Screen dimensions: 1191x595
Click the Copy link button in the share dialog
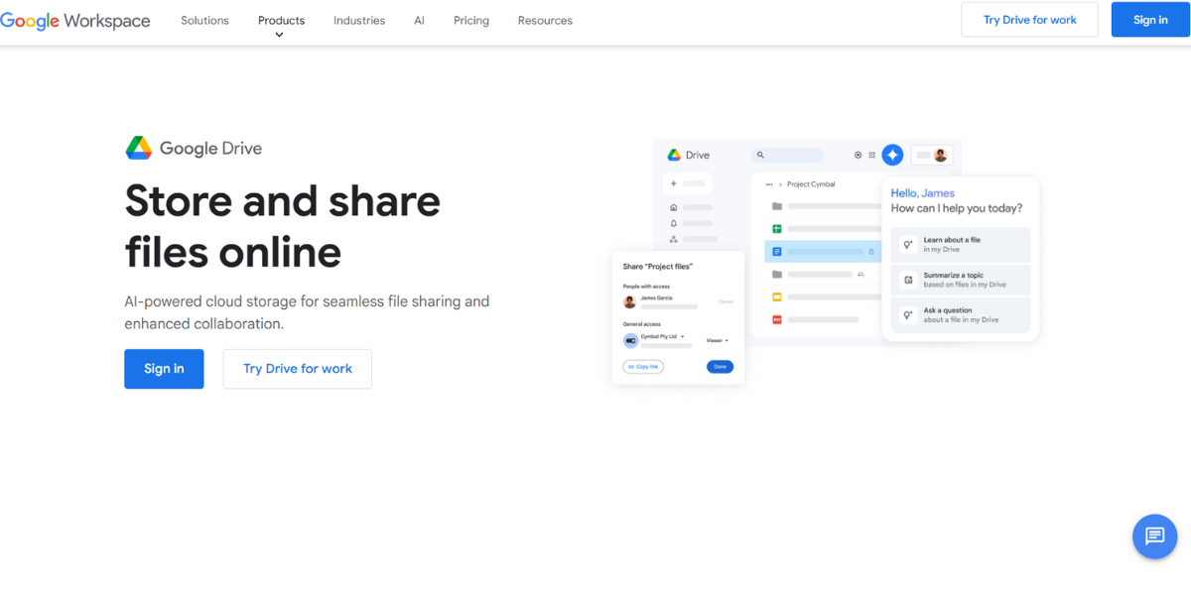643,367
